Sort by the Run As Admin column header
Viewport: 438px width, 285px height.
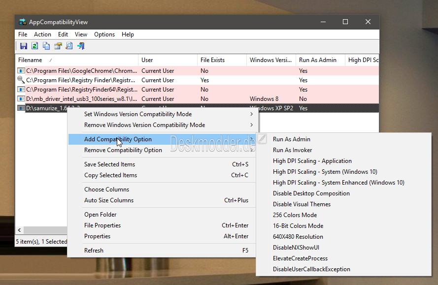pyautogui.click(x=320, y=60)
